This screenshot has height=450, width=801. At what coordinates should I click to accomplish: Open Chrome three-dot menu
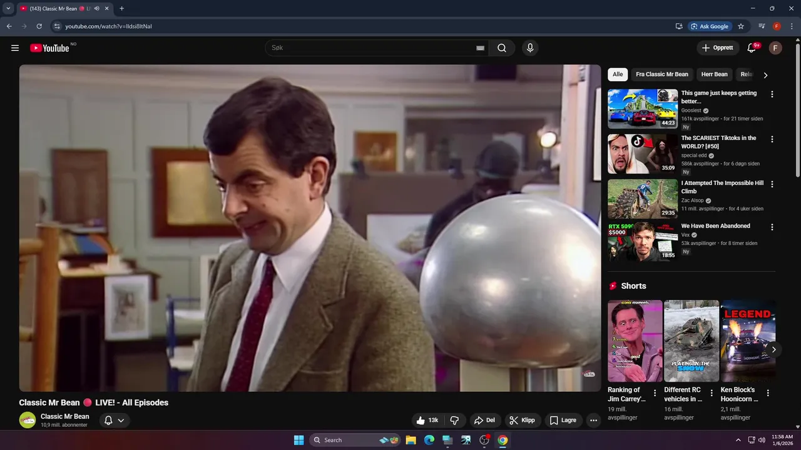(792, 26)
